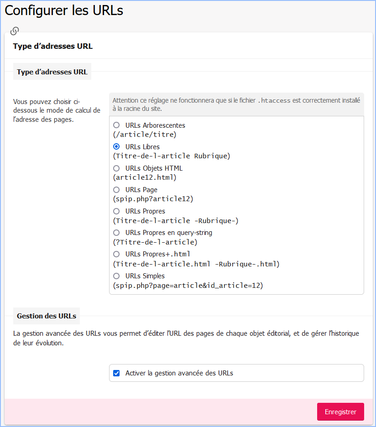Click the .htaccess warning notice text
376x427 pixels.
pos(236,104)
